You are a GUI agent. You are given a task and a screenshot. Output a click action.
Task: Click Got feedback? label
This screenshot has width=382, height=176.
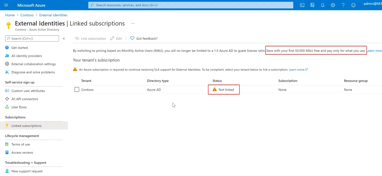click(147, 39)
